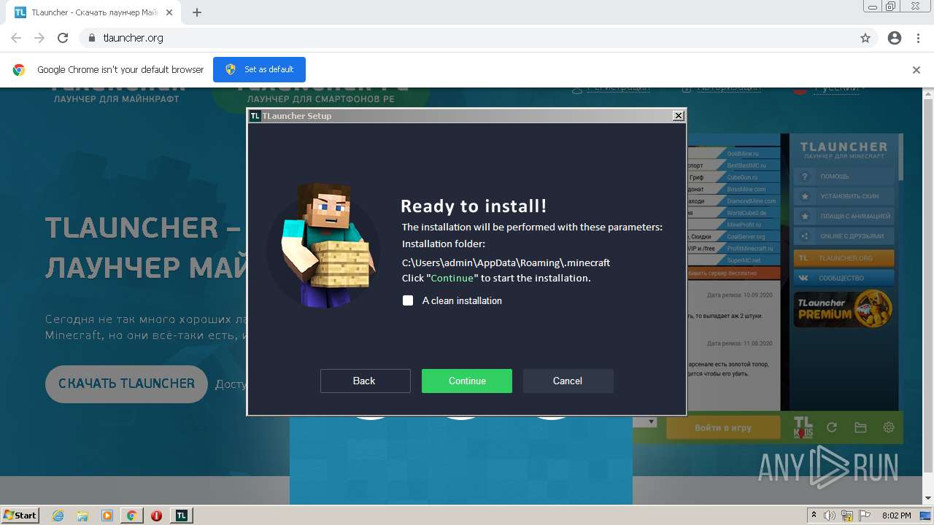The width and height of the screenshot is (934, 525).
Task: Close the TLauncher Setup dialog
Action: click(678, 115)
